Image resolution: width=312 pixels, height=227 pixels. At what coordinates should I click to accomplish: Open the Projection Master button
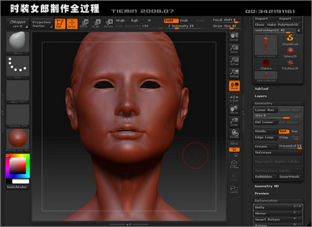[x=42, y=24]
